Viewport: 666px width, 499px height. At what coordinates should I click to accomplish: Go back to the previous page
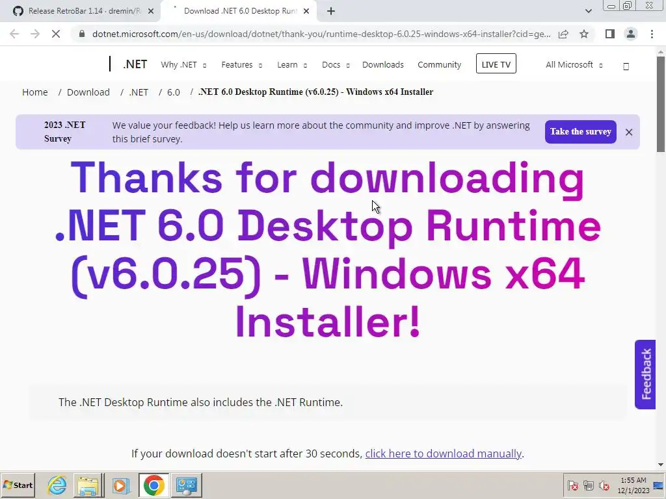click(14, 34)
